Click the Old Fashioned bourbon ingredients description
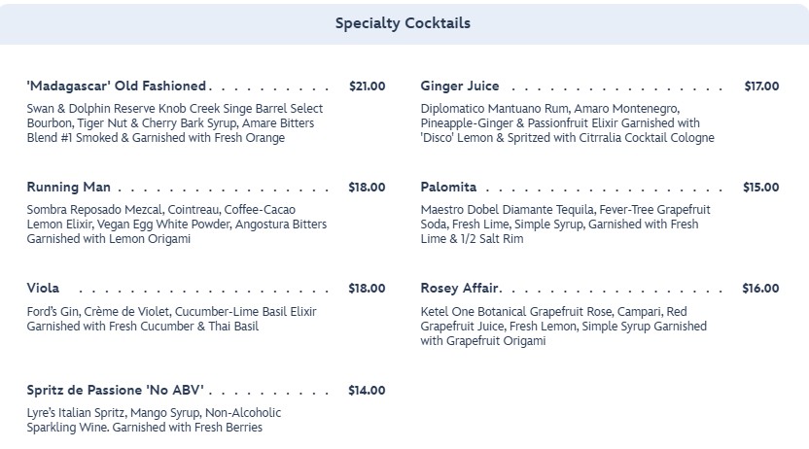 click(175, 123)
